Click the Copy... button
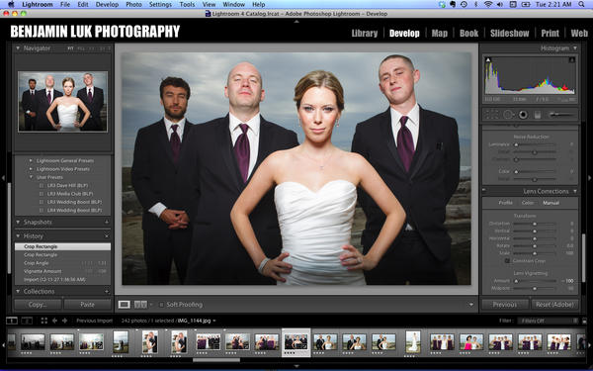 pos(38,305)
